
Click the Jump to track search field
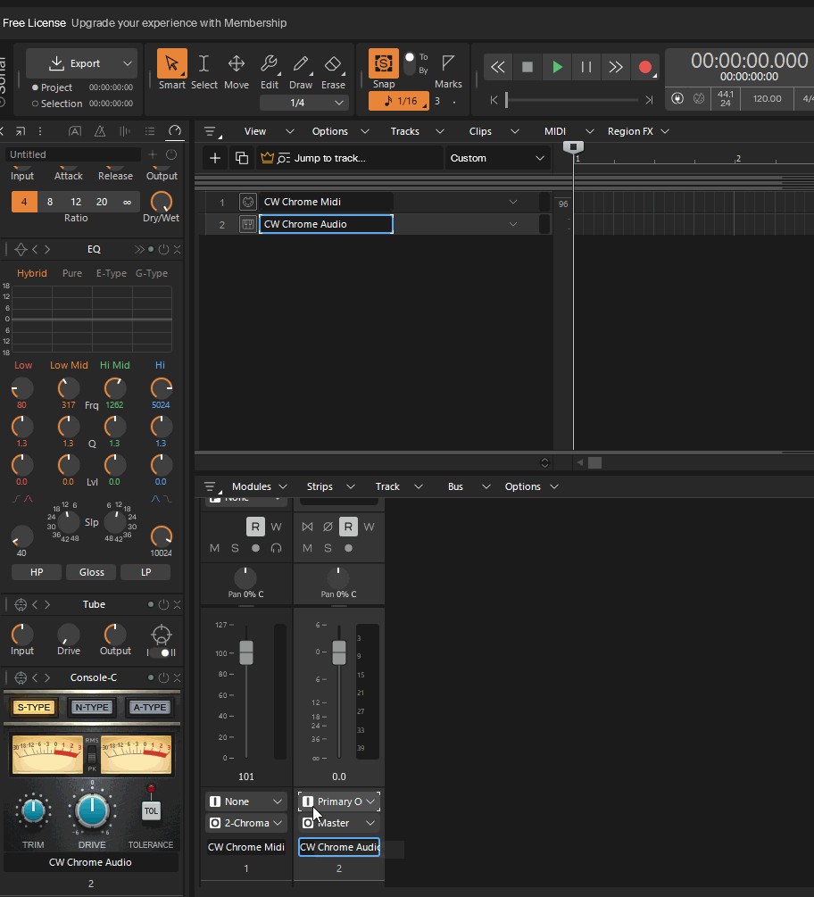(349, 158)
